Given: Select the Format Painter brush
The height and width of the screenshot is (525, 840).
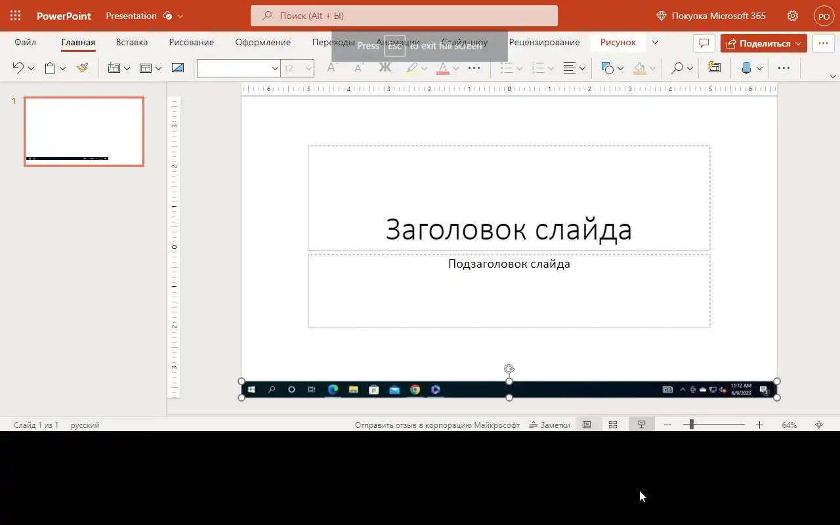Looking at the screenshot, I should [x=82, y=68].
